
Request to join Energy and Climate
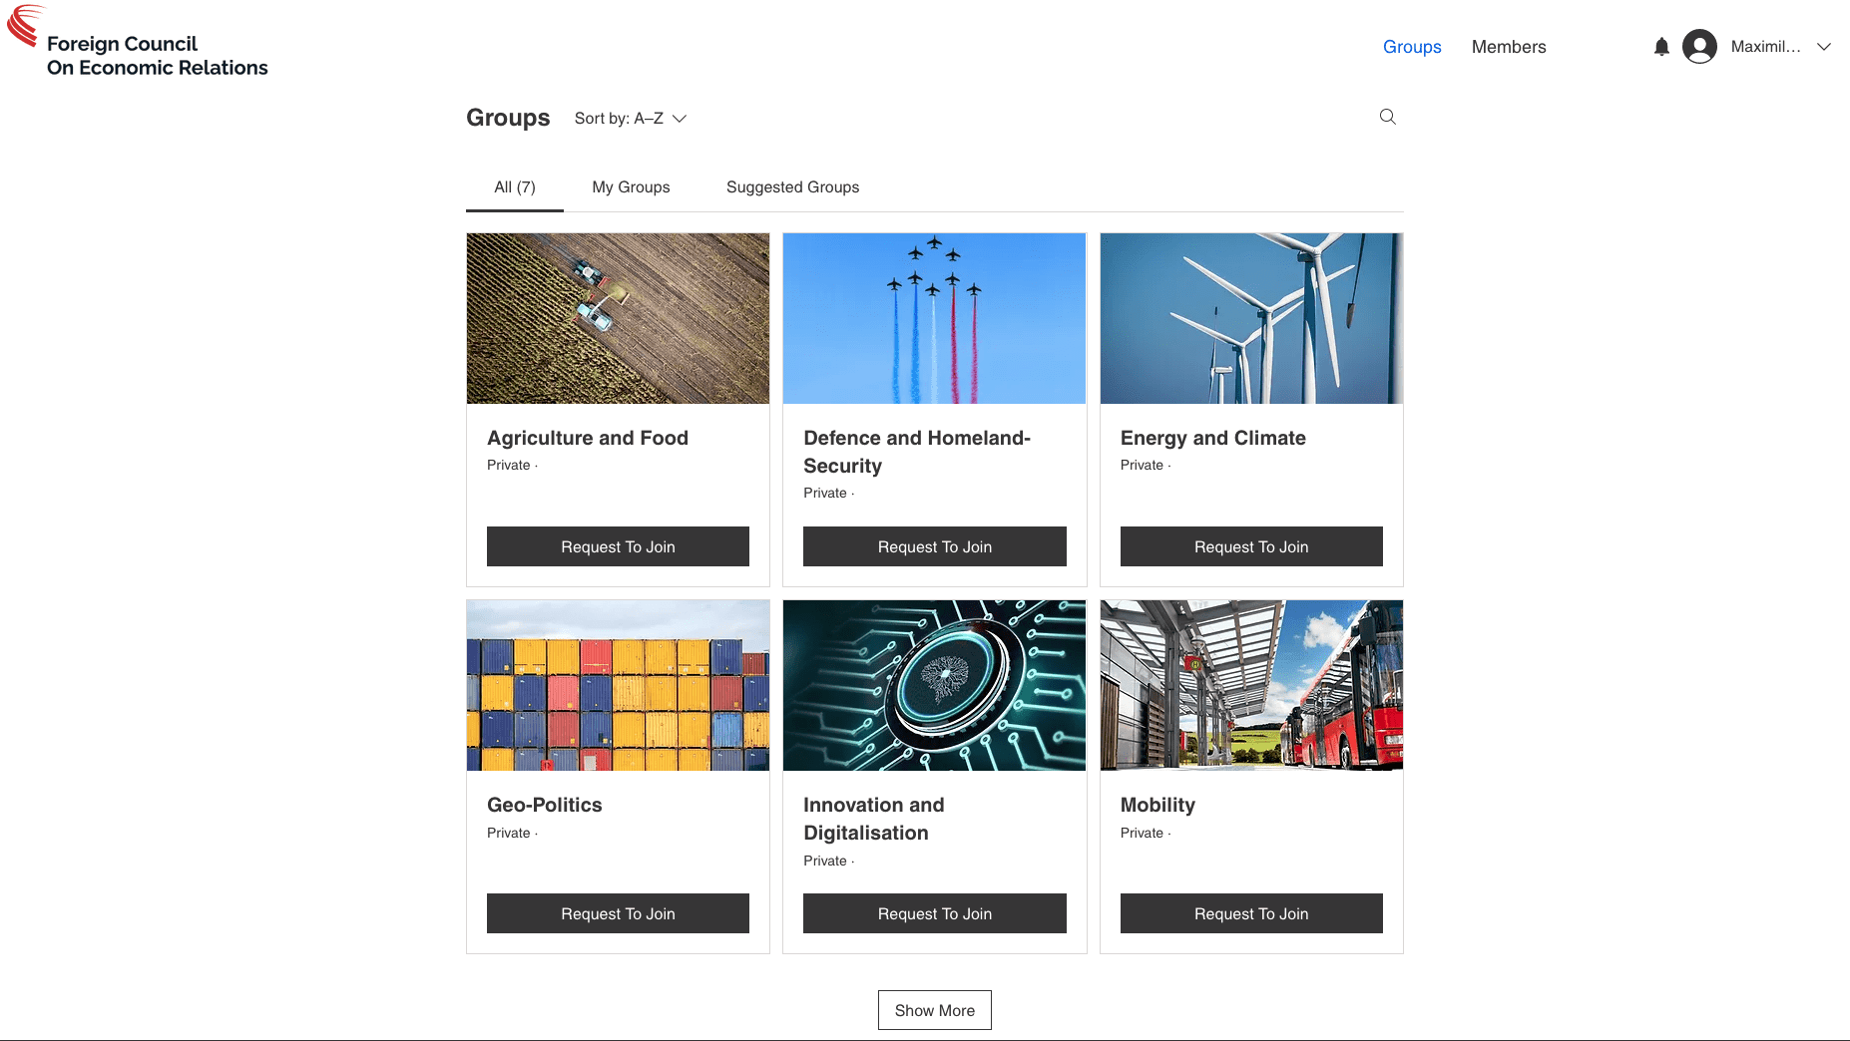1251,546
